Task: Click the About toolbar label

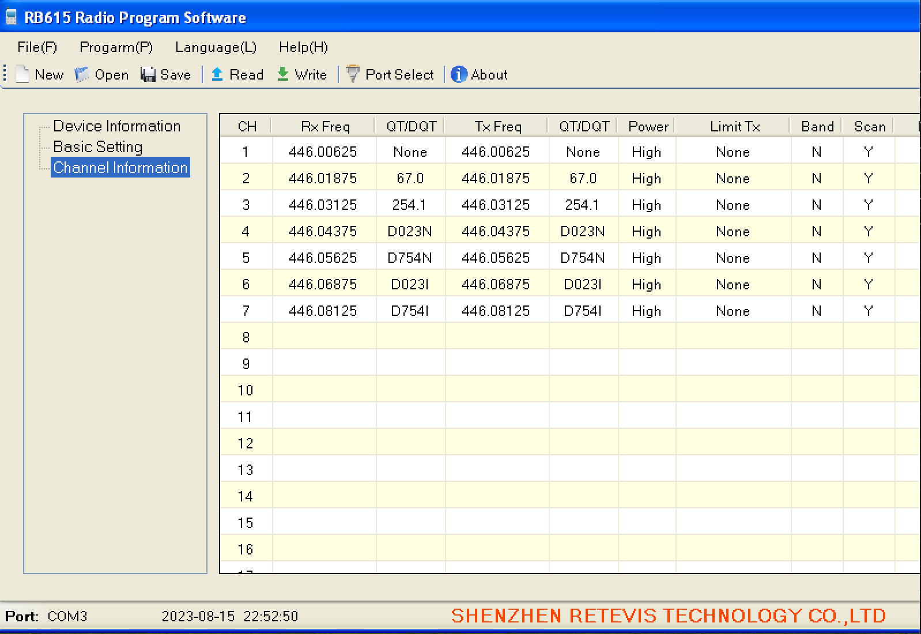Action: coord(489,75)
